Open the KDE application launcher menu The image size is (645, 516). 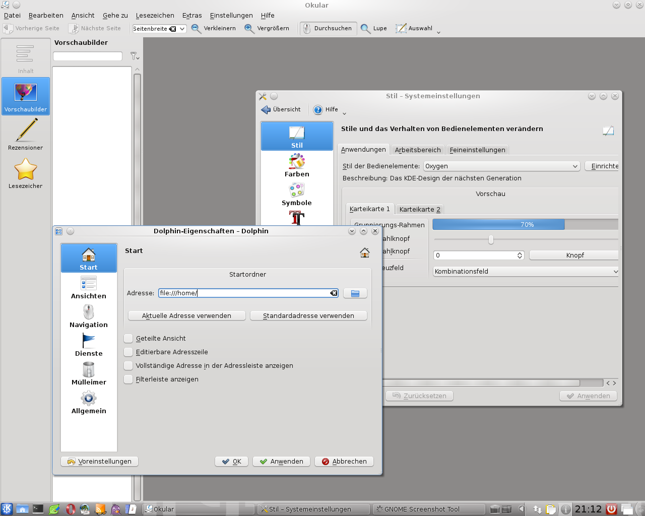pos(7,509)
